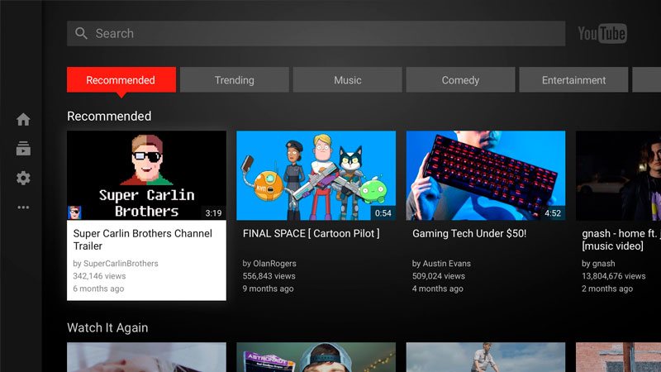
Task: Click '13,804,676 views' text
Action: pyautogui.click(x=613, y=276)
